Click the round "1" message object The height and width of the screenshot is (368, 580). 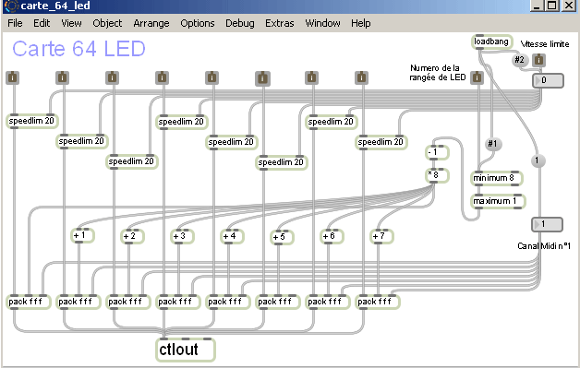pyautogui.click(x=538, y=160)
